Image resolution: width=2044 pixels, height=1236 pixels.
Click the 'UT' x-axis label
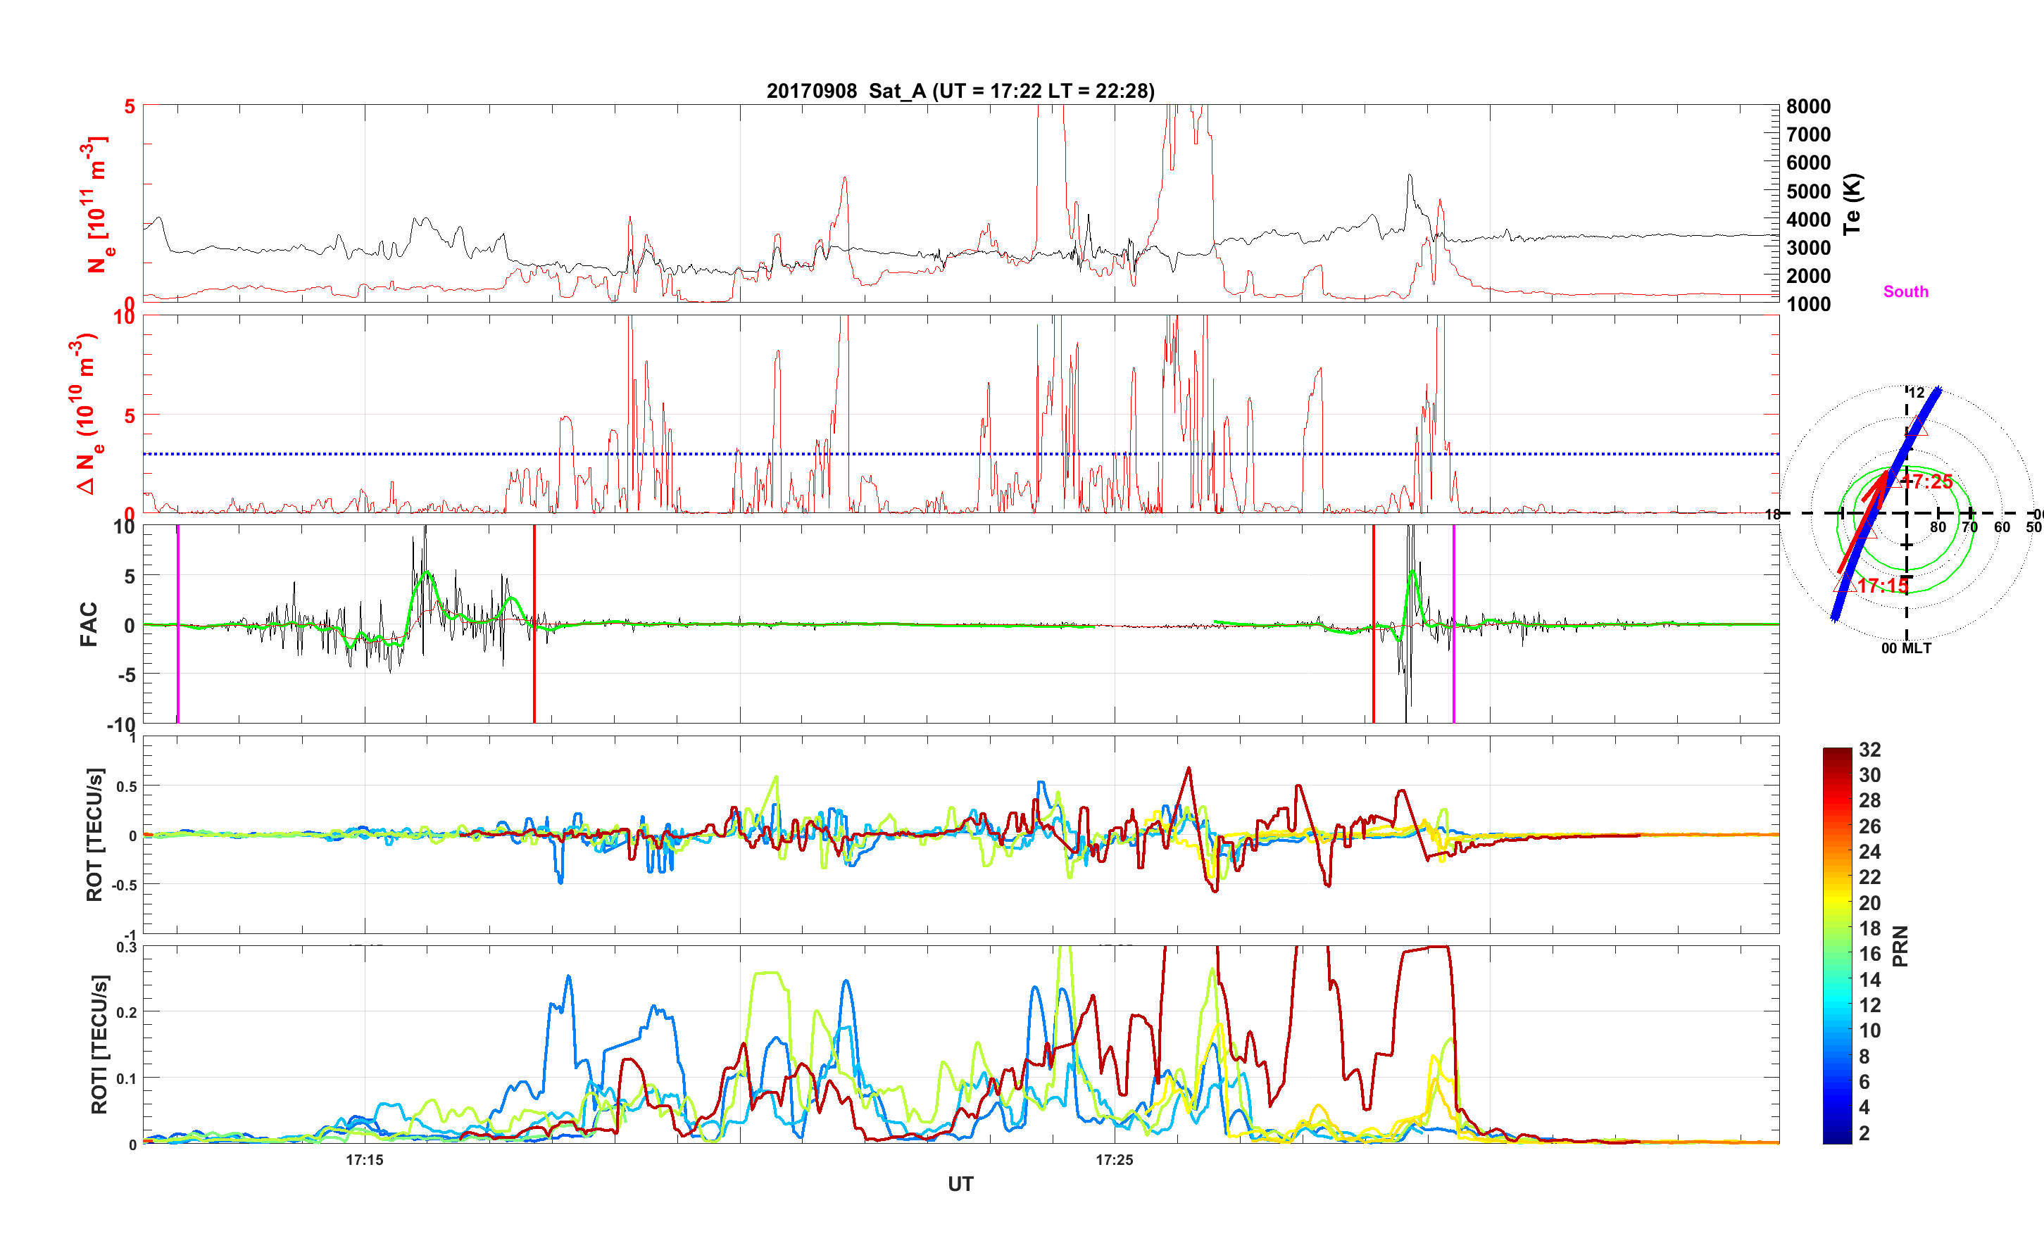(x=960, y=1184)
